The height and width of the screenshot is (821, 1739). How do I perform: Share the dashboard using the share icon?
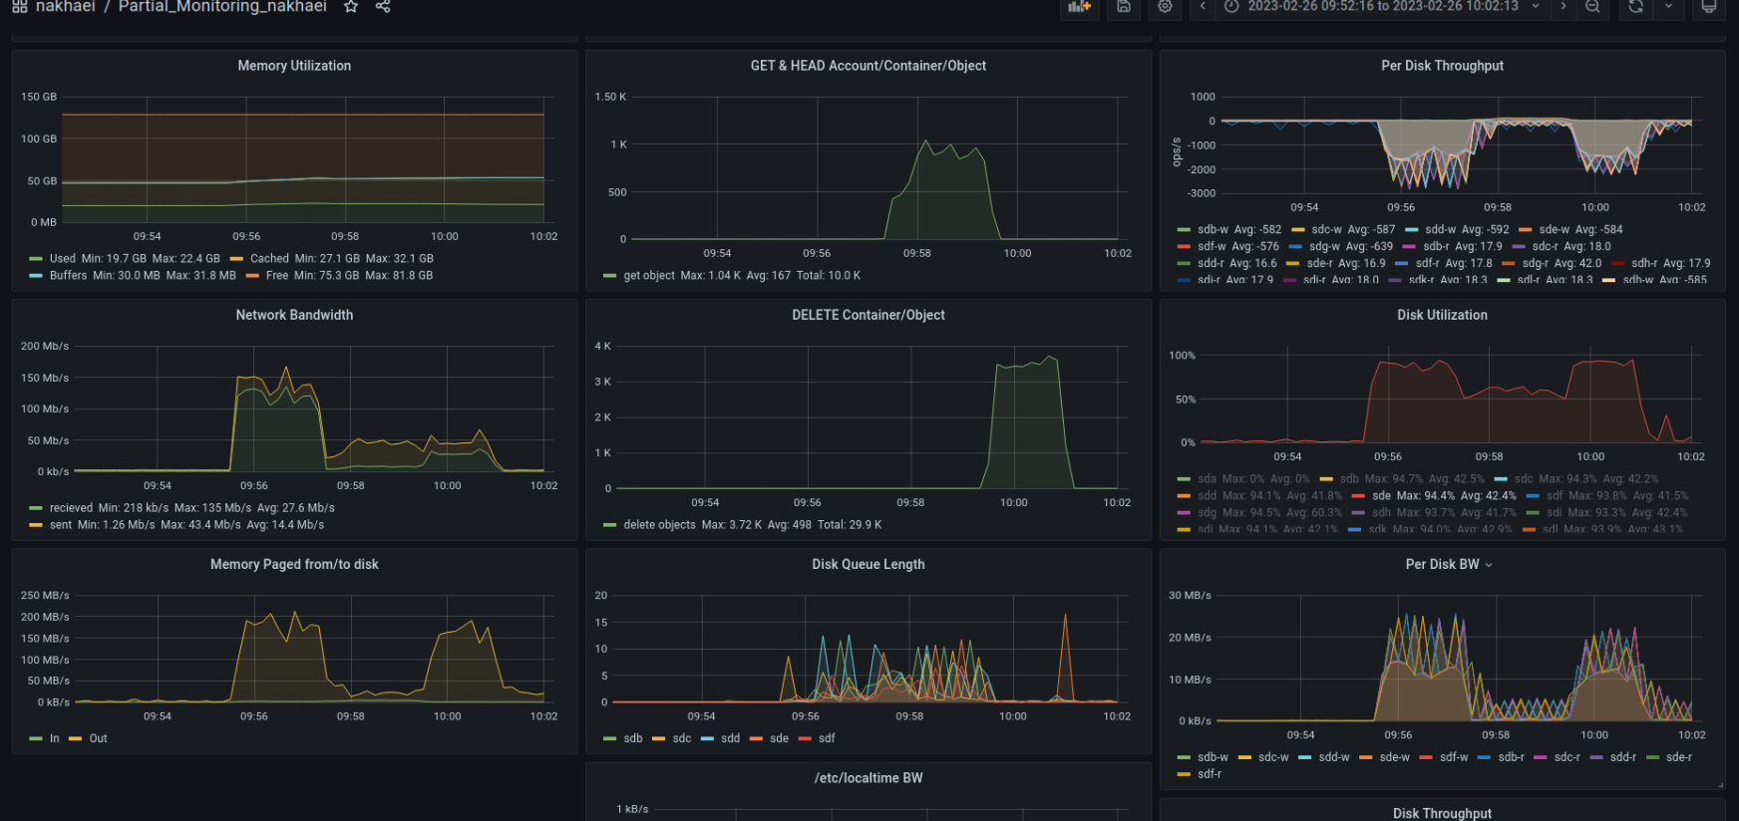(383, 7)
